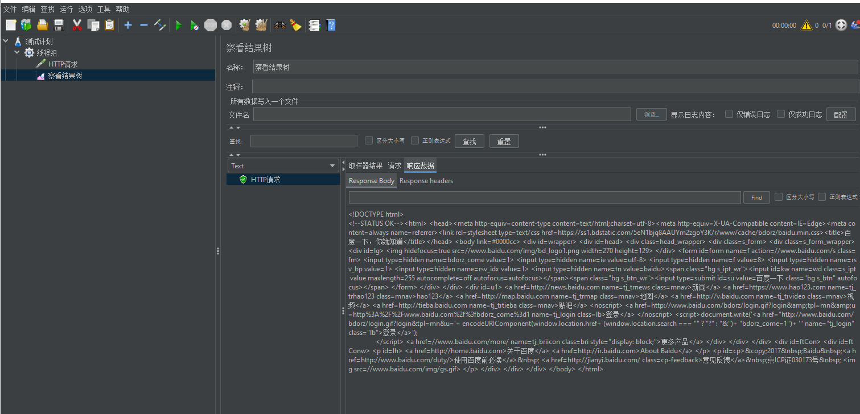The width and height of the screenshot is (860, 414).
Task: Select the 响应数据 tab
Action: pos(420,165)
